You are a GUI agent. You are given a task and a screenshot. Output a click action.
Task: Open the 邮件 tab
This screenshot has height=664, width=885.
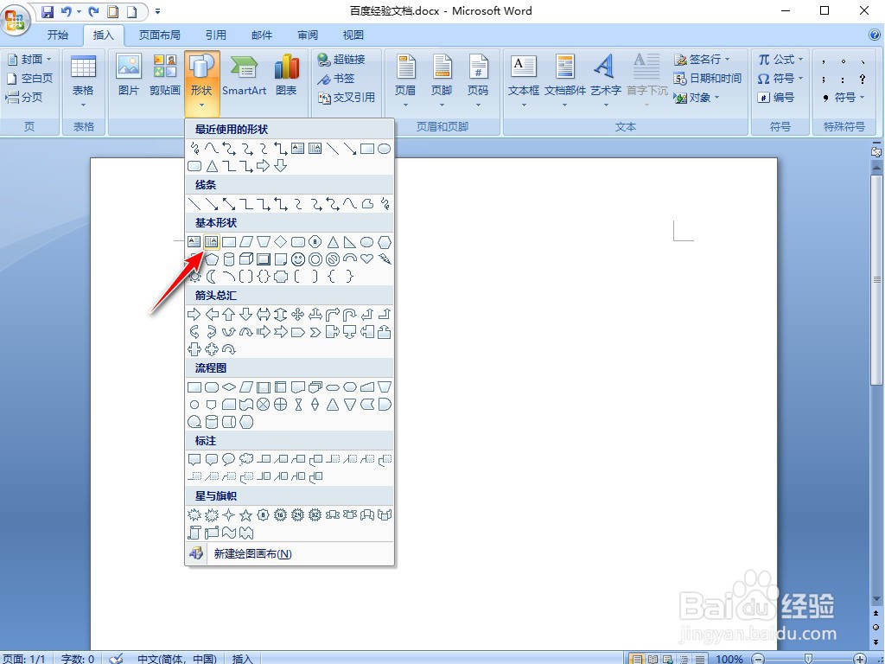262,35
